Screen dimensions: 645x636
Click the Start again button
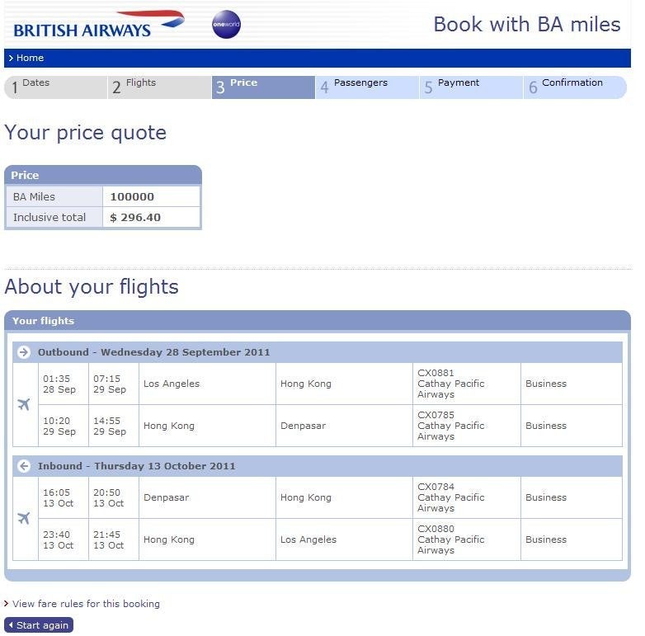(39, 625)
